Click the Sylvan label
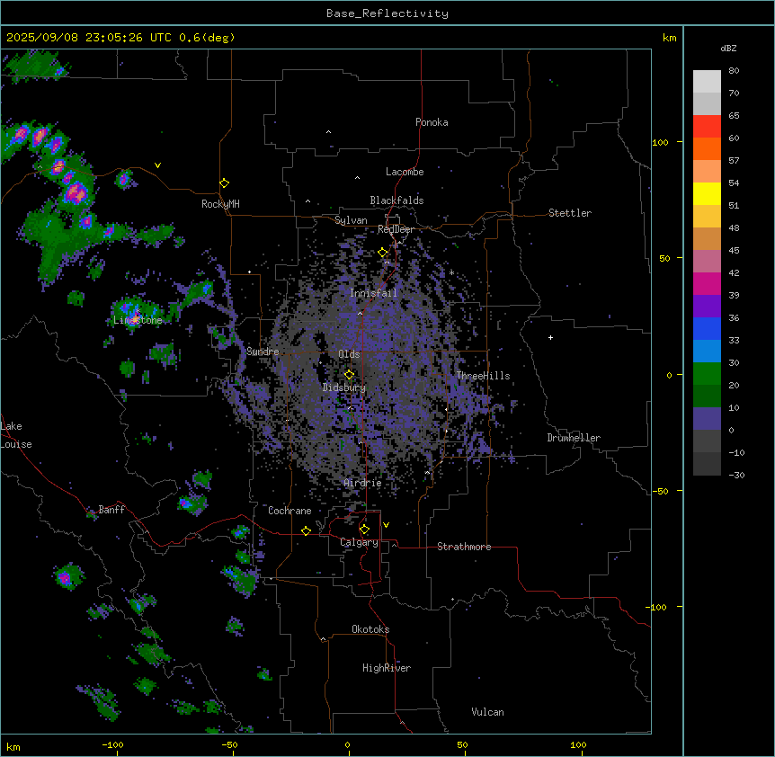The width and height of the screenshot is (775, 757). pyautogui.click(x=351, y=220)
